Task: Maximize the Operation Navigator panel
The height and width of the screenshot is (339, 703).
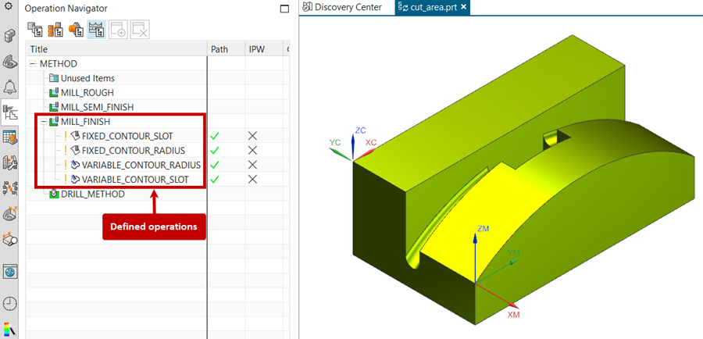Action: 284,9
